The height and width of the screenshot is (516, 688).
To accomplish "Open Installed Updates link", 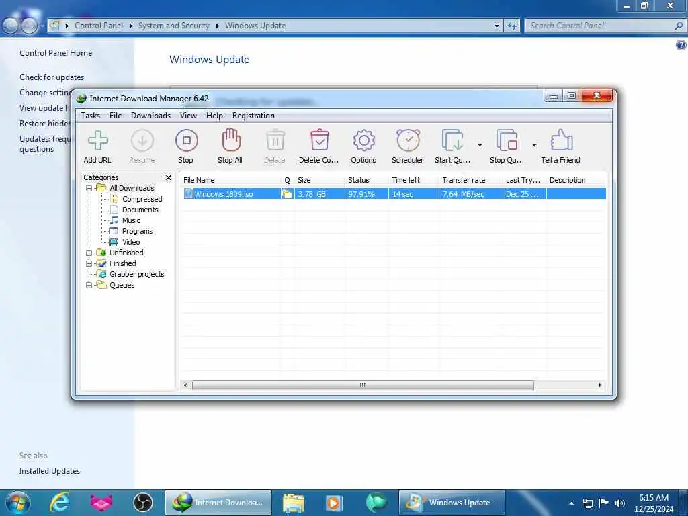I will 50,471.
